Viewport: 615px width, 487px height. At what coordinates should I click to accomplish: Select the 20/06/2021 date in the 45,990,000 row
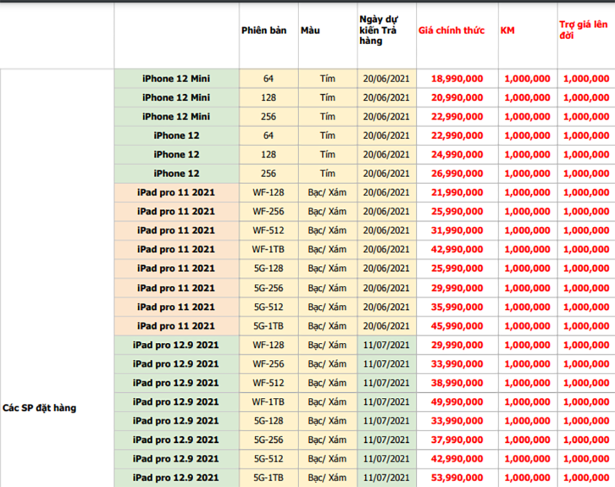coord(386,326)
